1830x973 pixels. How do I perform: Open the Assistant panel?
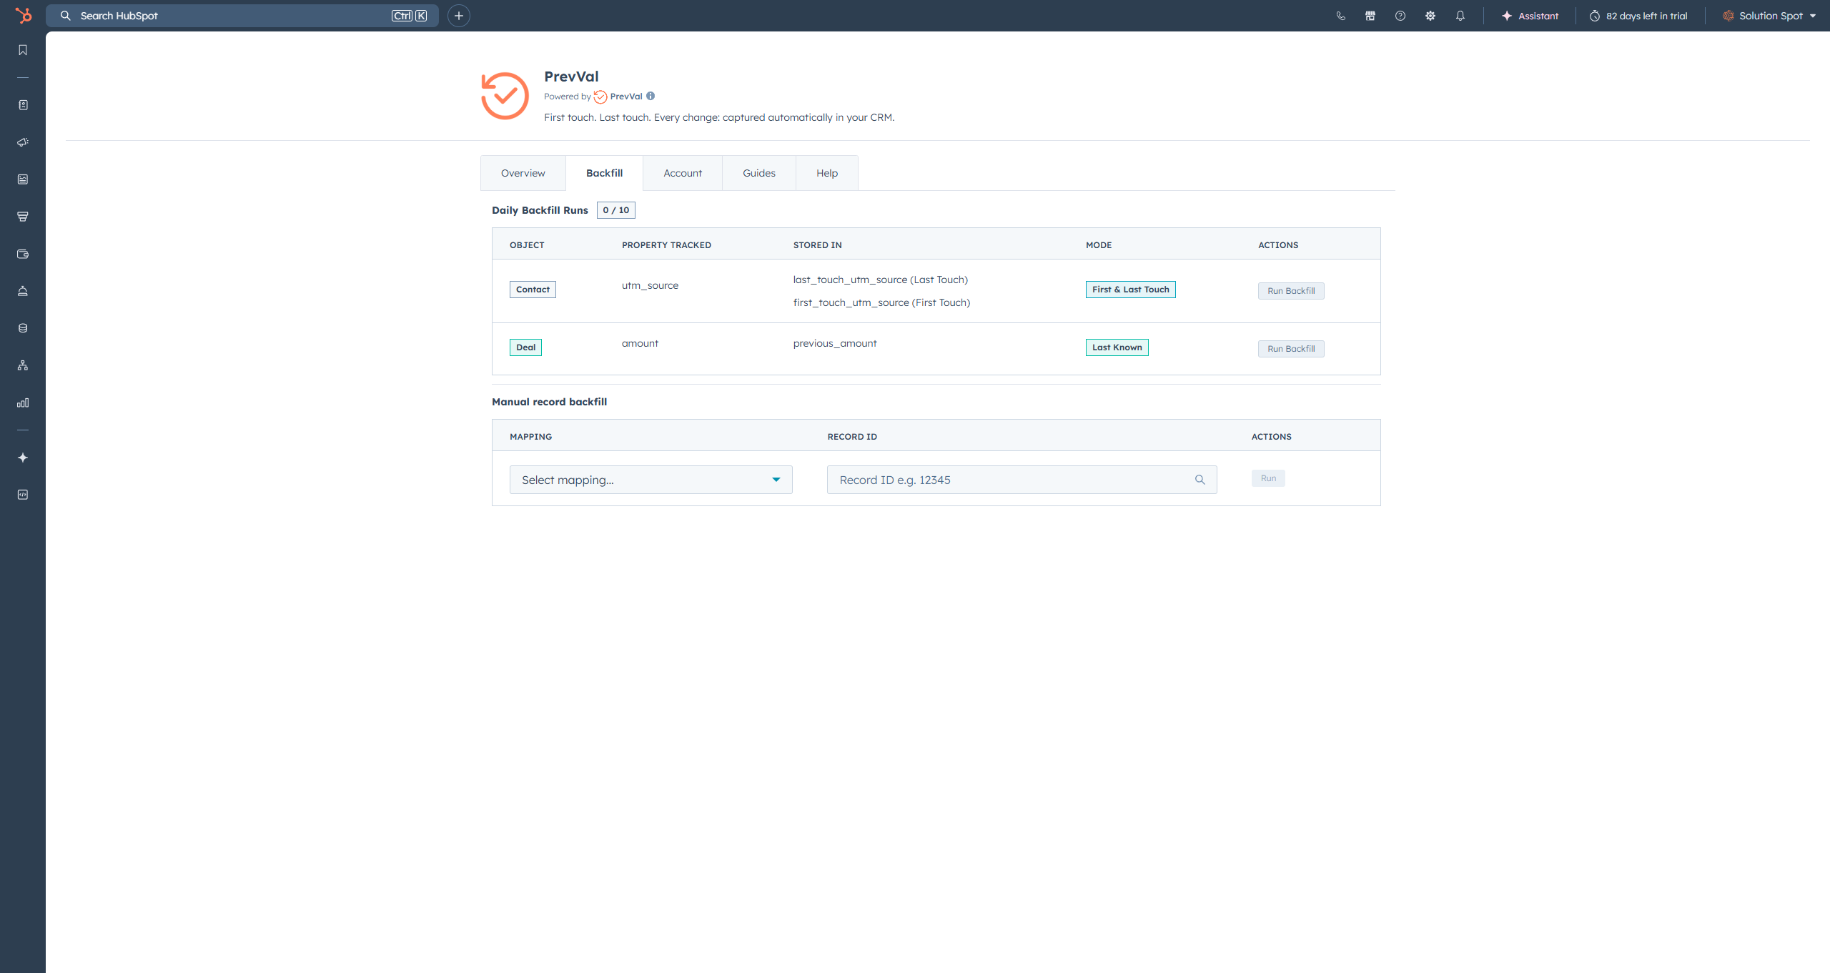point(1530,16)
